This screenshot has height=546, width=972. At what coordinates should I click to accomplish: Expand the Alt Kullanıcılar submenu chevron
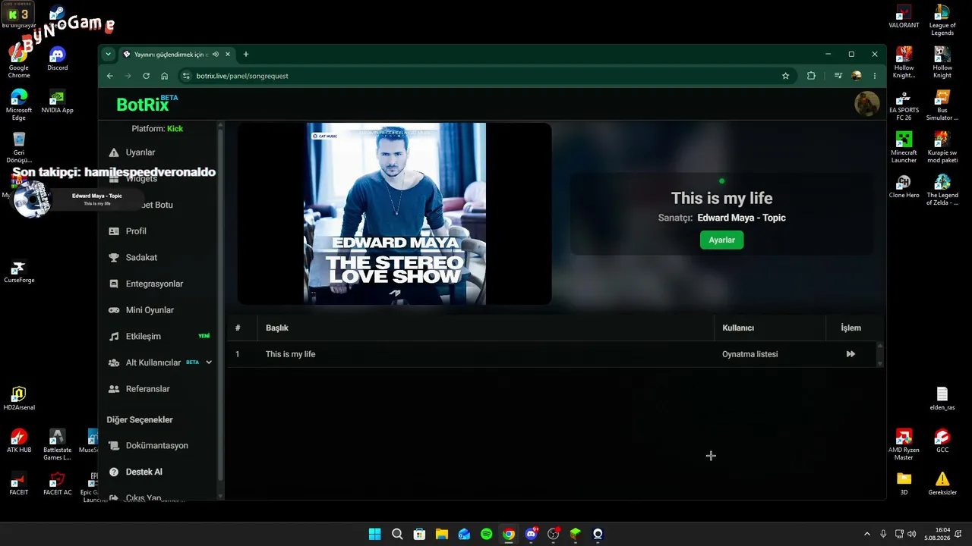point(209,362)
